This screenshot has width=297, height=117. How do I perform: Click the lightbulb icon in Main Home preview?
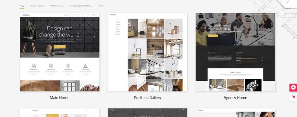point(68,66)
